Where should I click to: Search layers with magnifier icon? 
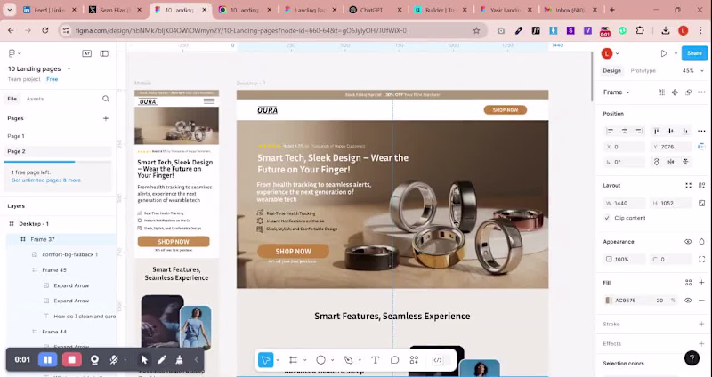[106, 99]
